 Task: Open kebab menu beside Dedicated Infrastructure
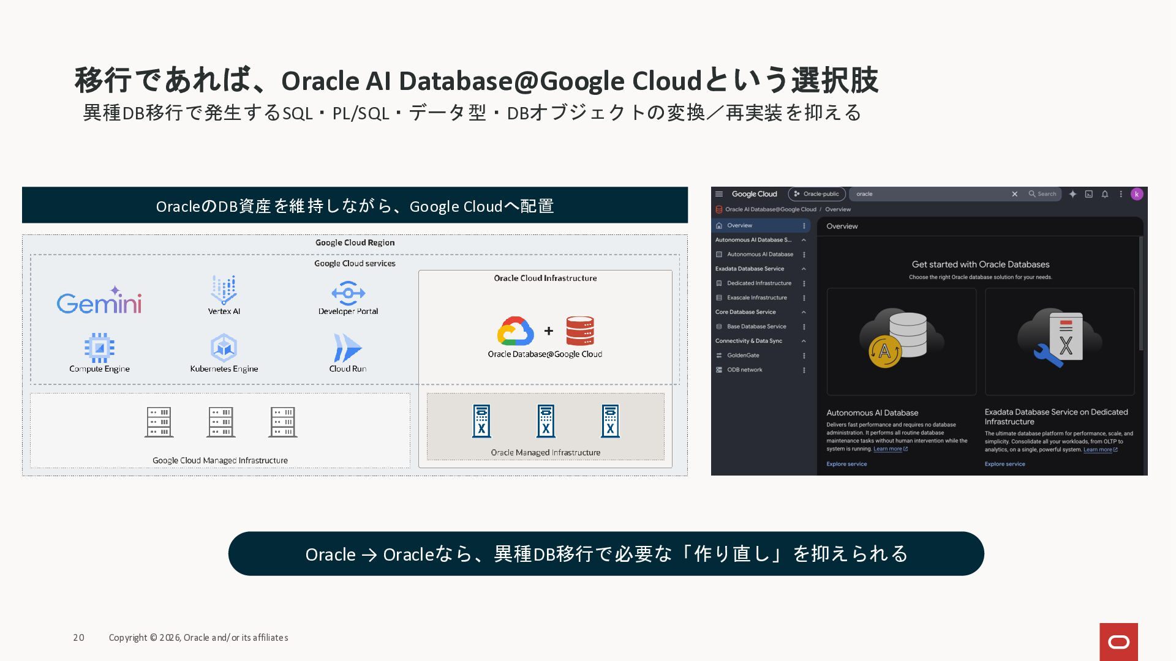[804, 283]
